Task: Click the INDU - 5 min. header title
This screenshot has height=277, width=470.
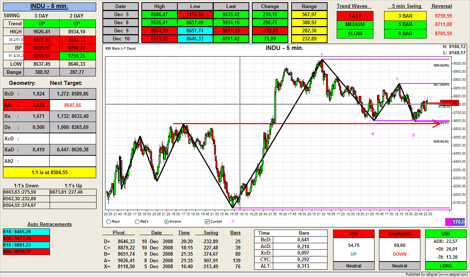Action: pyautogui.click(x=49, y=7)
